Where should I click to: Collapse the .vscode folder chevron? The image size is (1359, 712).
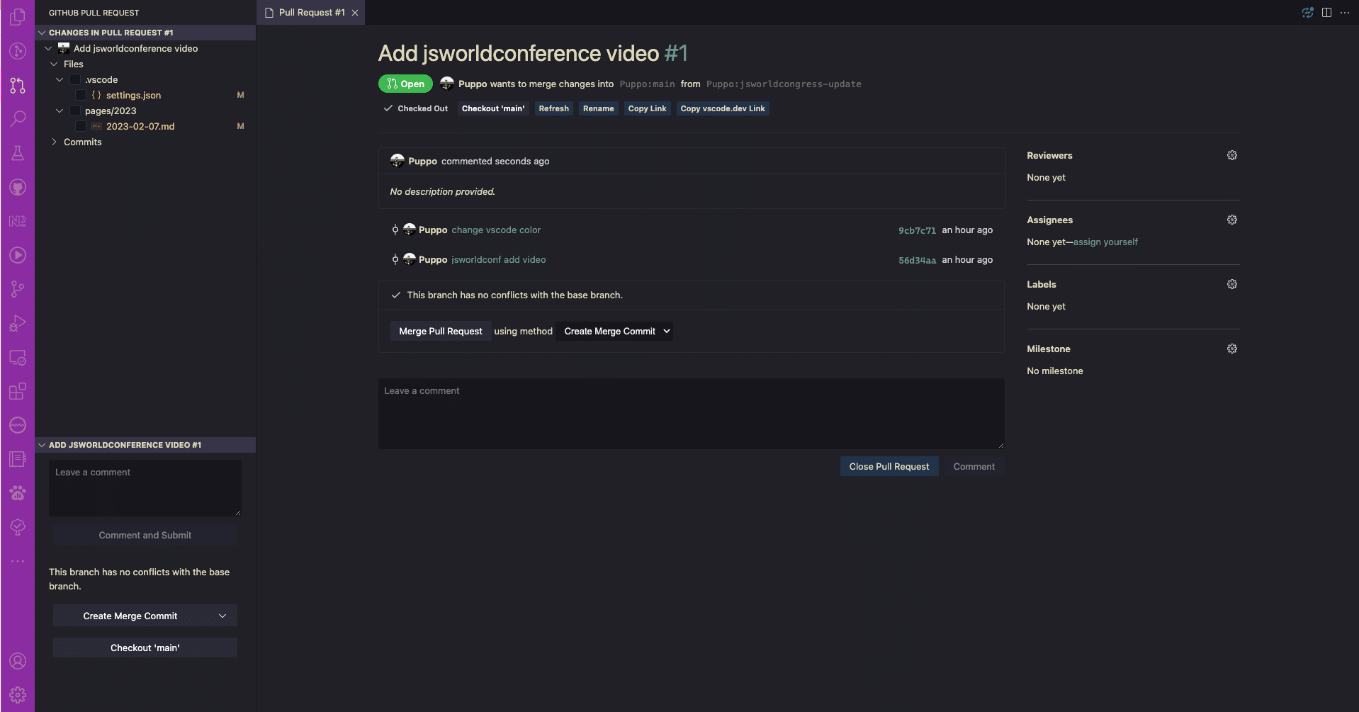click(60, 79)
